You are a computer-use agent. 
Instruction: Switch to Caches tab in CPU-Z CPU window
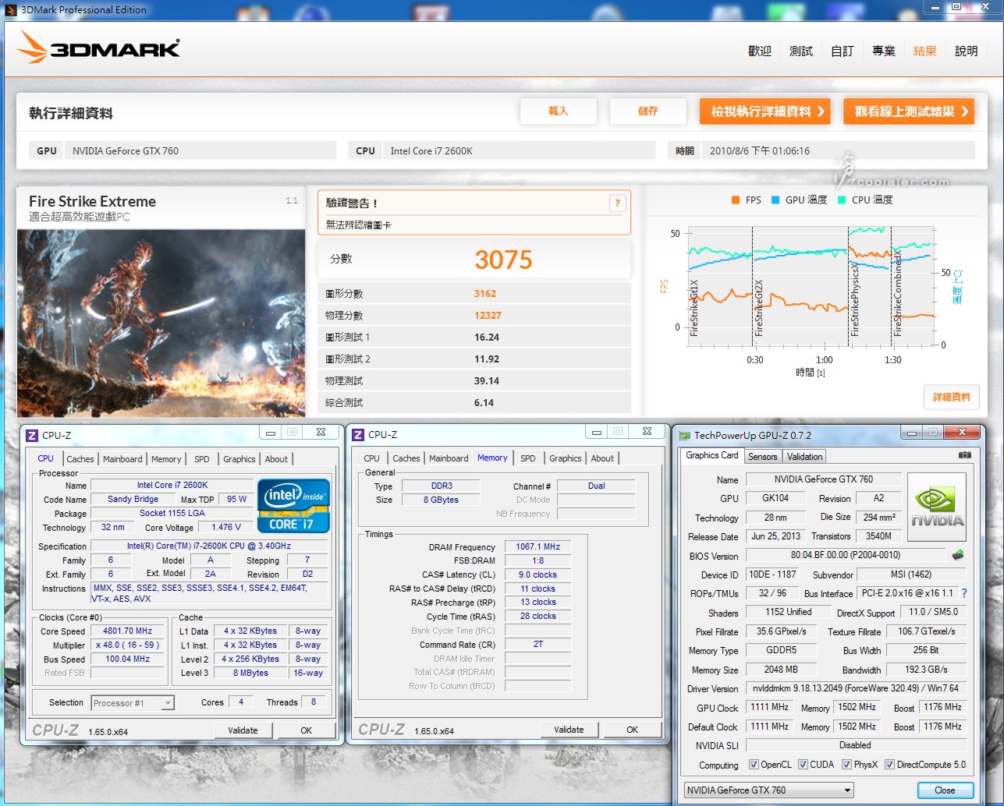click(80, 459)
